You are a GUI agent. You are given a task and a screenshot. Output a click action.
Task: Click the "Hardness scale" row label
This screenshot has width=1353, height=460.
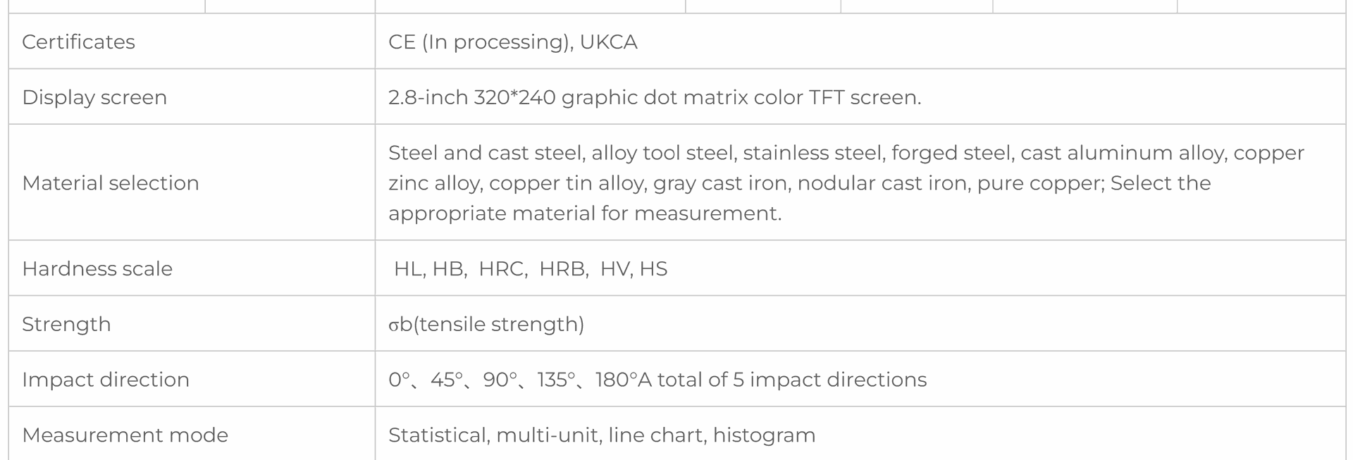pyautogui.click(x=97, y=269)
